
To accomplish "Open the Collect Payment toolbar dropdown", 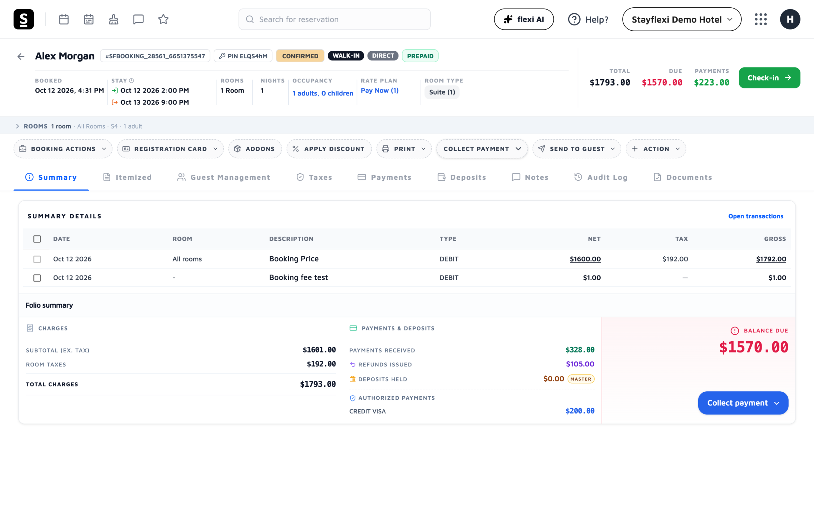I will point(482,149).
